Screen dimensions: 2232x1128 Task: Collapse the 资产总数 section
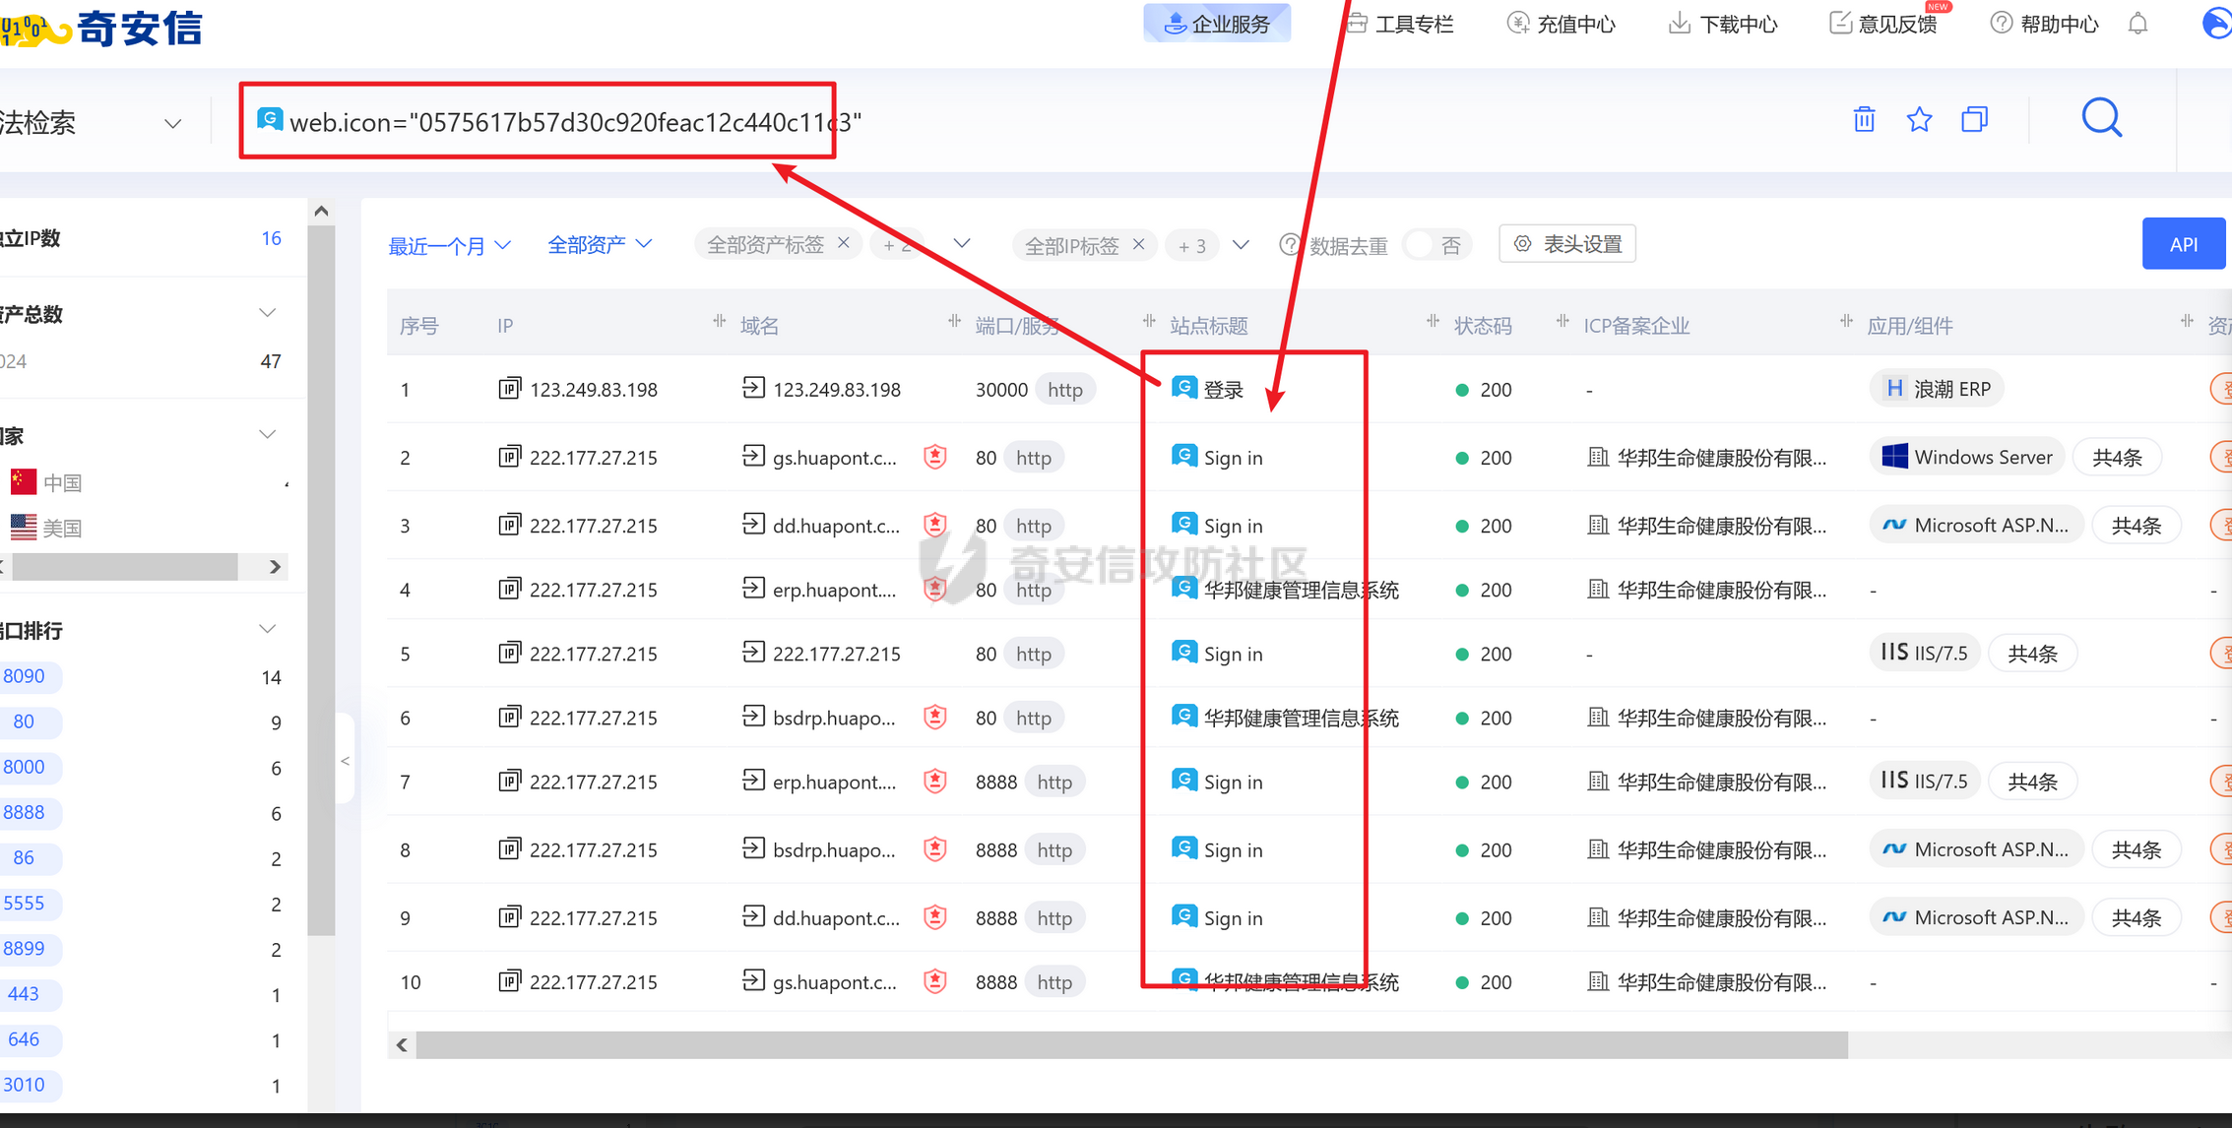[267, 313]
